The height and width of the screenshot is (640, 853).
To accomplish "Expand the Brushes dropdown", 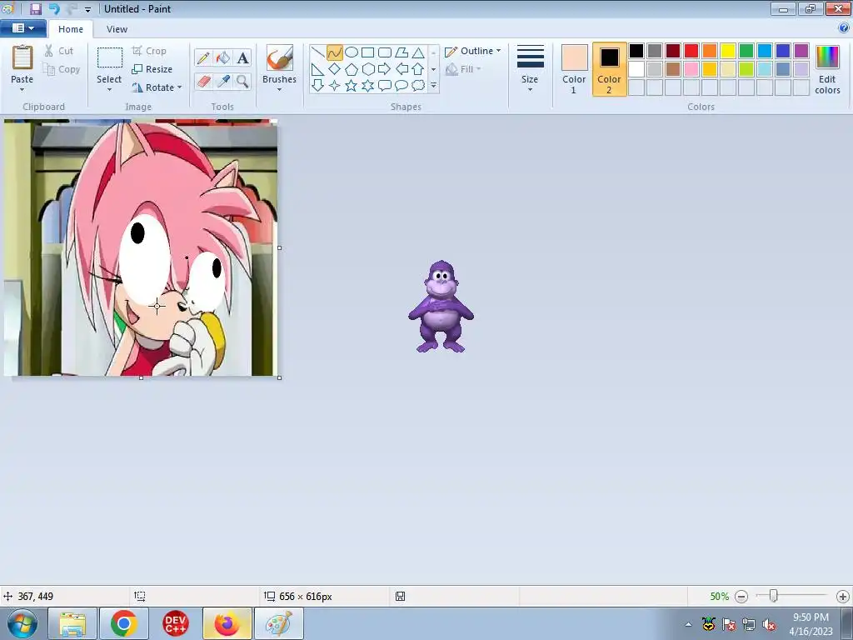I will (280, 90).
